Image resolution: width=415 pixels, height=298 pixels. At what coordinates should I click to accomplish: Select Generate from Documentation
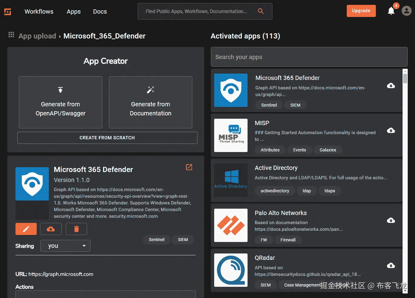pyautogui.click(x=150, y=102)
